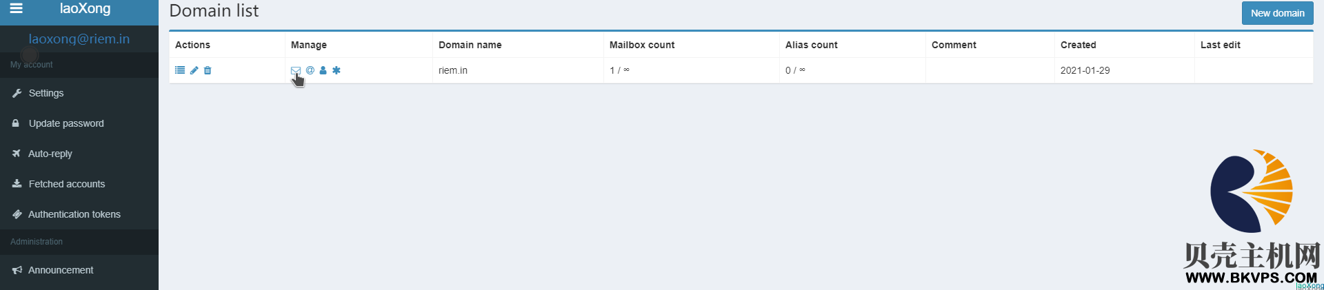Open aliases @ icon for riem.in
Viewport: 1324px width, 290px height.
310,70
